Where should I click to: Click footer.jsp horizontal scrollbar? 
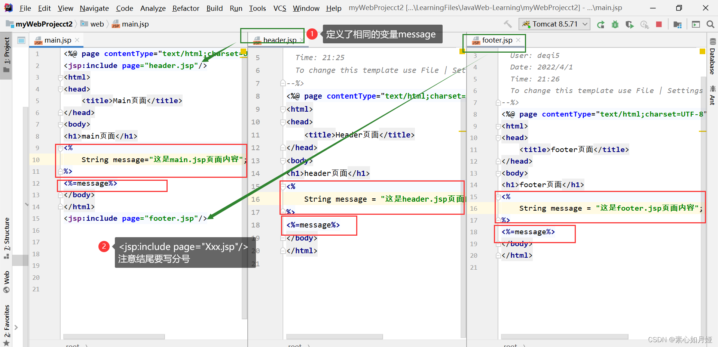click(x=564, y=337)
